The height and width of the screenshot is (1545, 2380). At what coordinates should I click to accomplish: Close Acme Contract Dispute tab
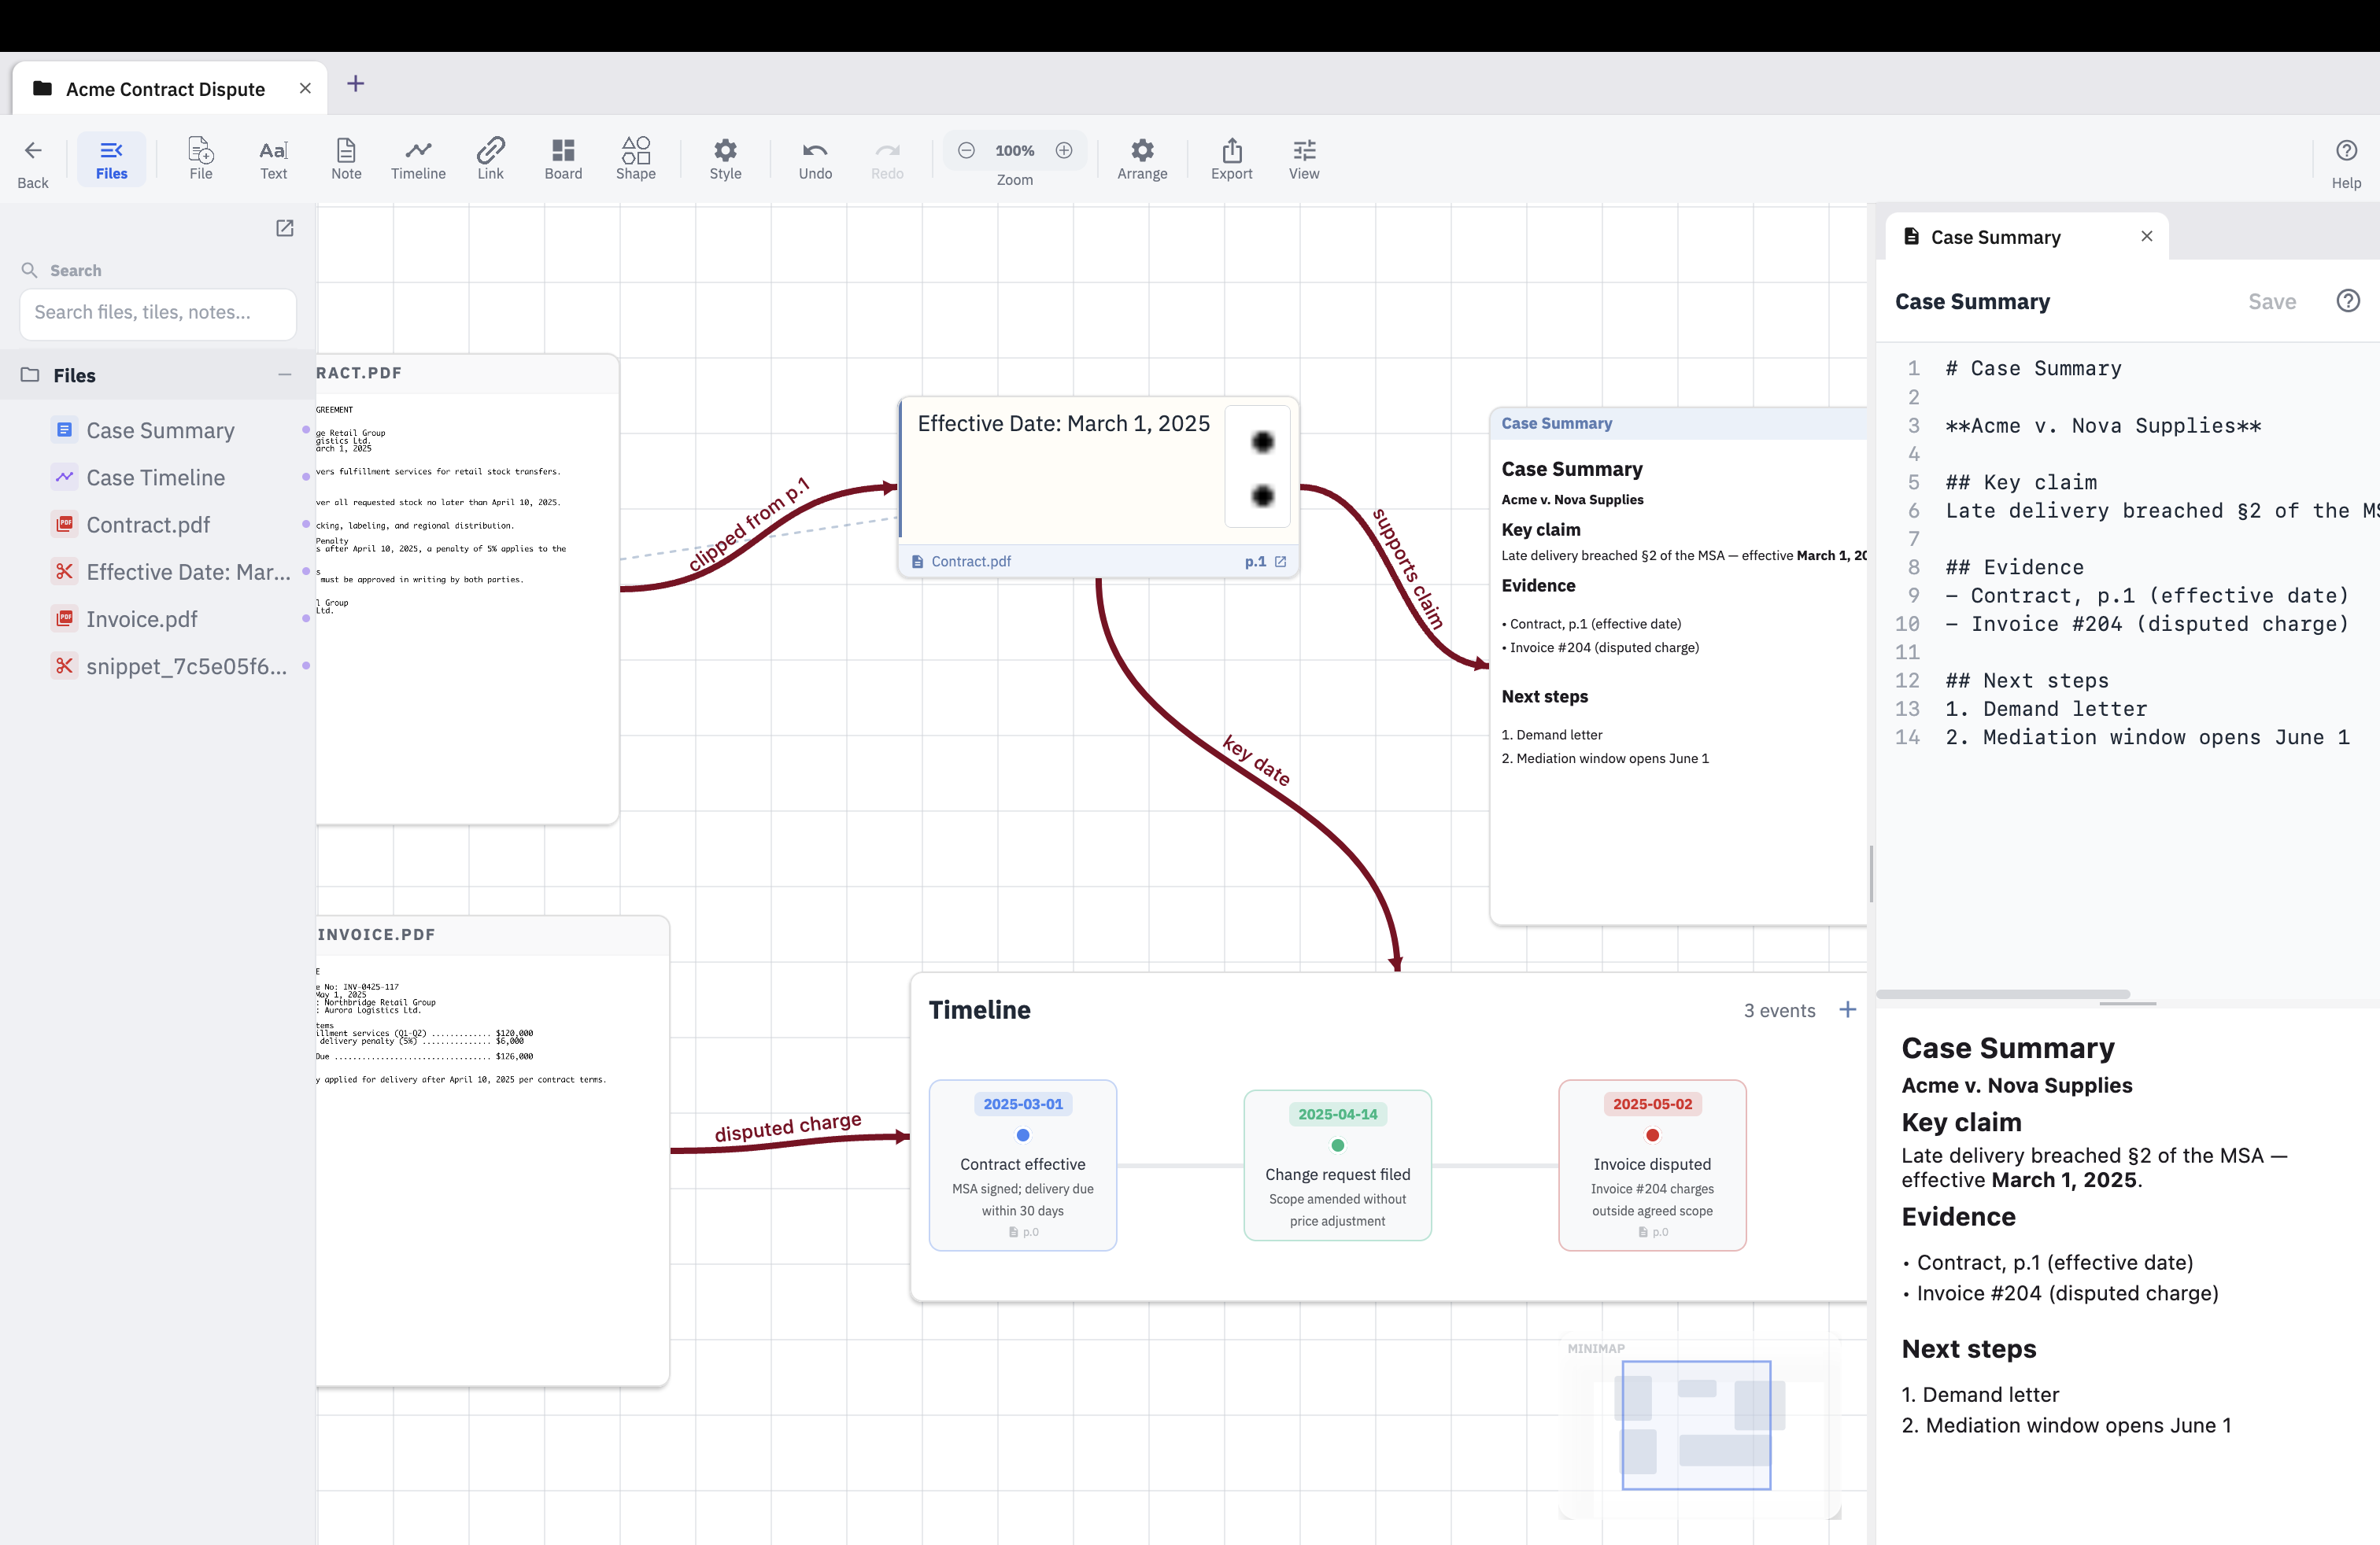click(305, 89)
